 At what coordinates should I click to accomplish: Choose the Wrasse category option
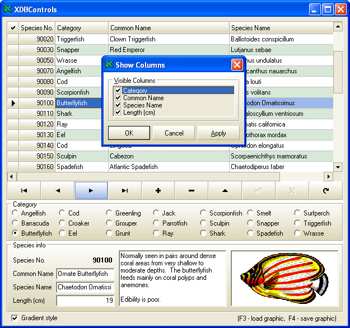[298, 233]
